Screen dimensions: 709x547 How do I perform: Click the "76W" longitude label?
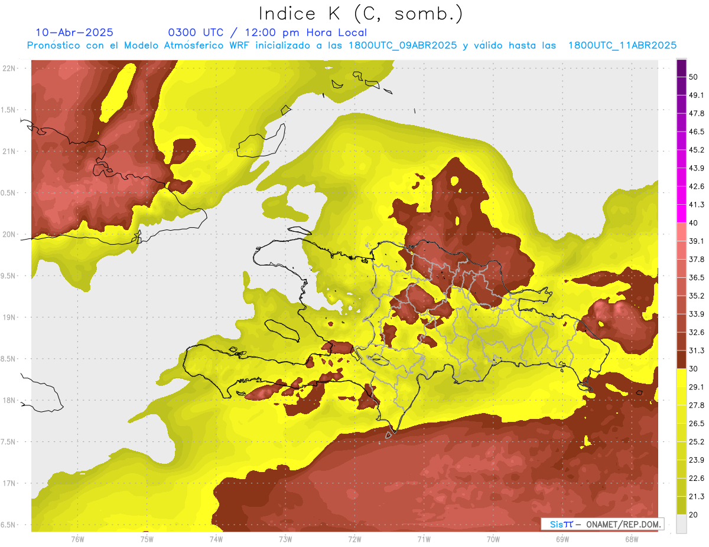[77, 539]
